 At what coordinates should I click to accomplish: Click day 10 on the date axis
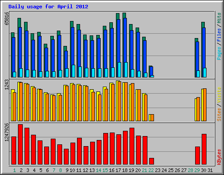(x=72, y=170)
